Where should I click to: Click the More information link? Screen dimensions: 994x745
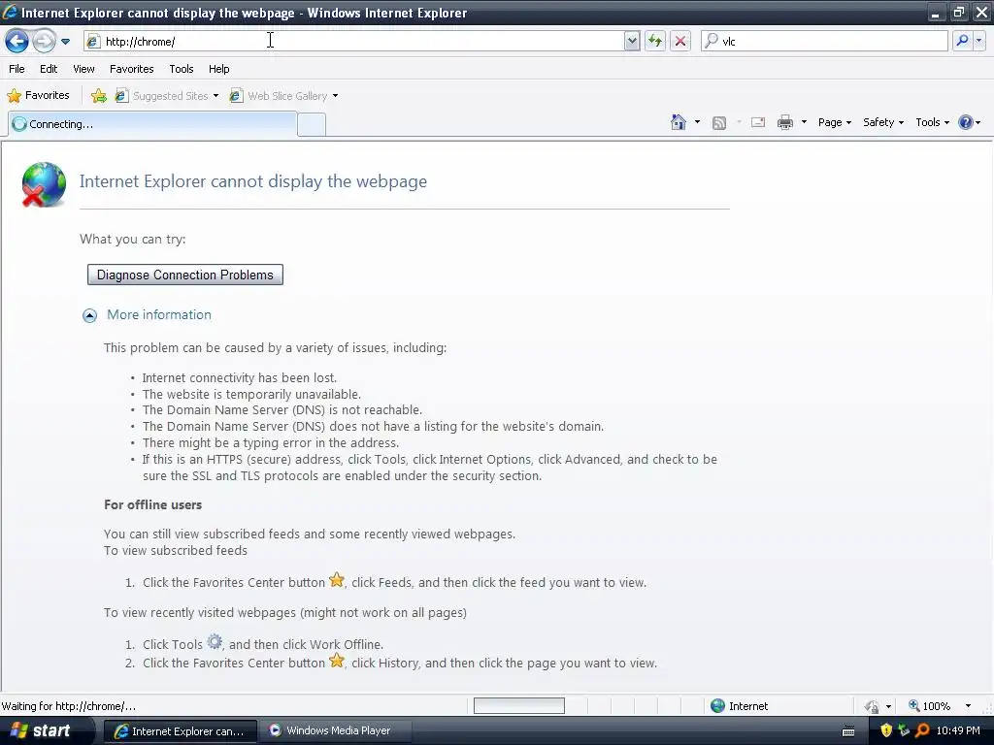(x=159, y=315)
